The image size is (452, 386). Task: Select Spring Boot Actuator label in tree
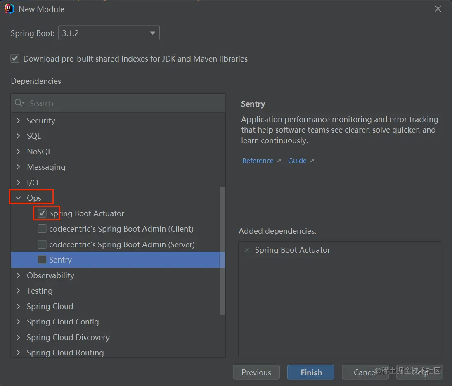coord(87,213)
